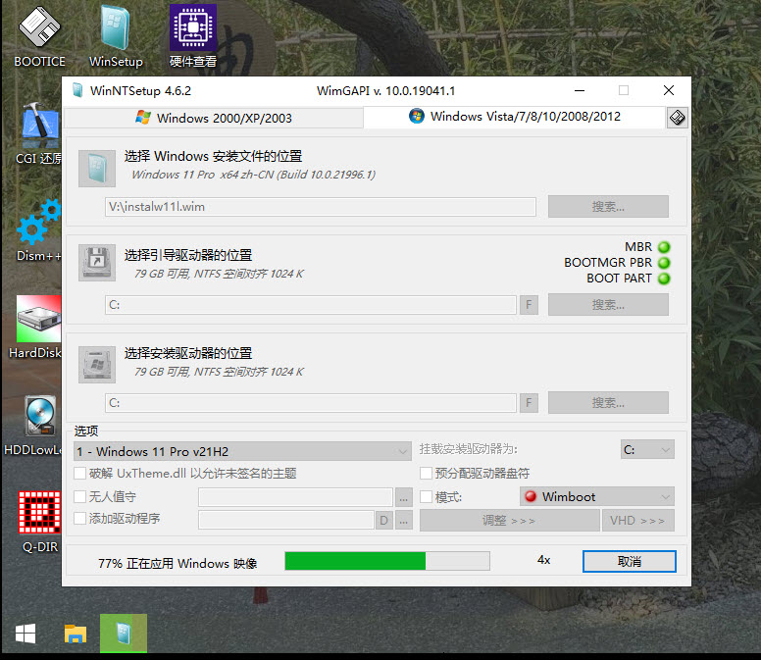Launch the HDDLowLevel format tool icon

coord(33,425)
